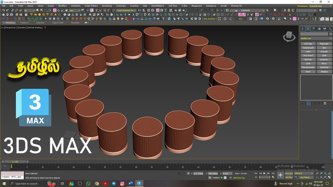The height and width of the screenshot is (187, 333).
Task: Click the Displace modifier button
Action: [x=324, y=71]
